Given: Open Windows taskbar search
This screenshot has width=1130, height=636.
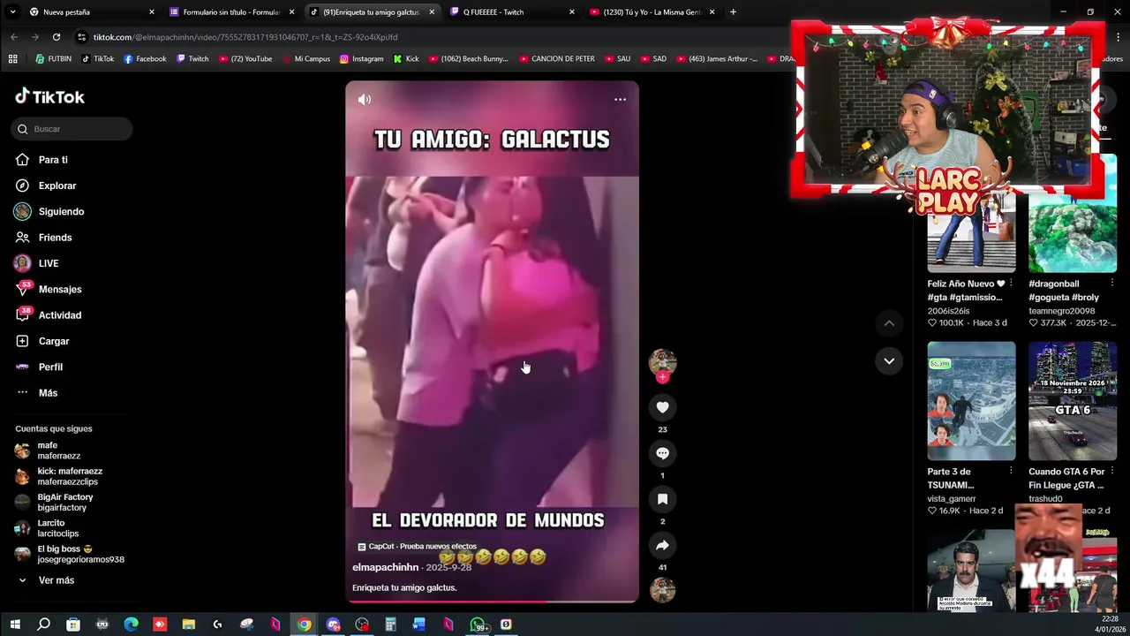Looking at the screenshot, I should 43,625.
